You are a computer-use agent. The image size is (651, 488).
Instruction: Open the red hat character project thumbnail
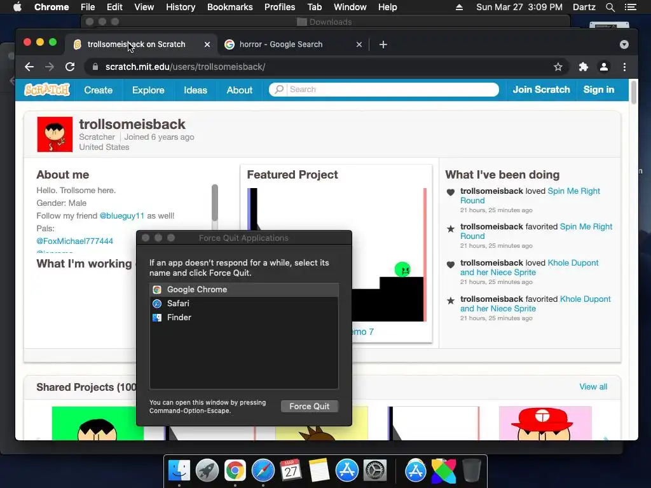pos(545,423)
